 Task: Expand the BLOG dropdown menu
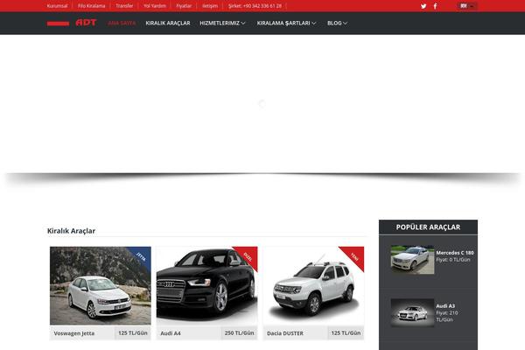(x=337, y=23)
